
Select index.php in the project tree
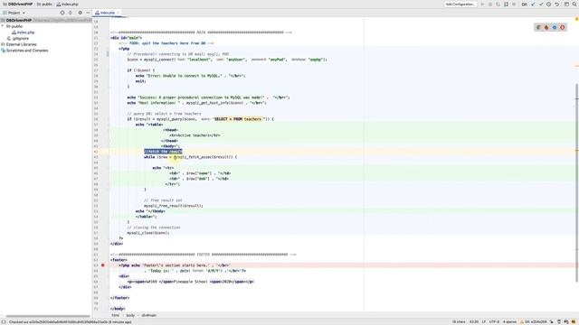pyautogui.click(x=25, y=32)
